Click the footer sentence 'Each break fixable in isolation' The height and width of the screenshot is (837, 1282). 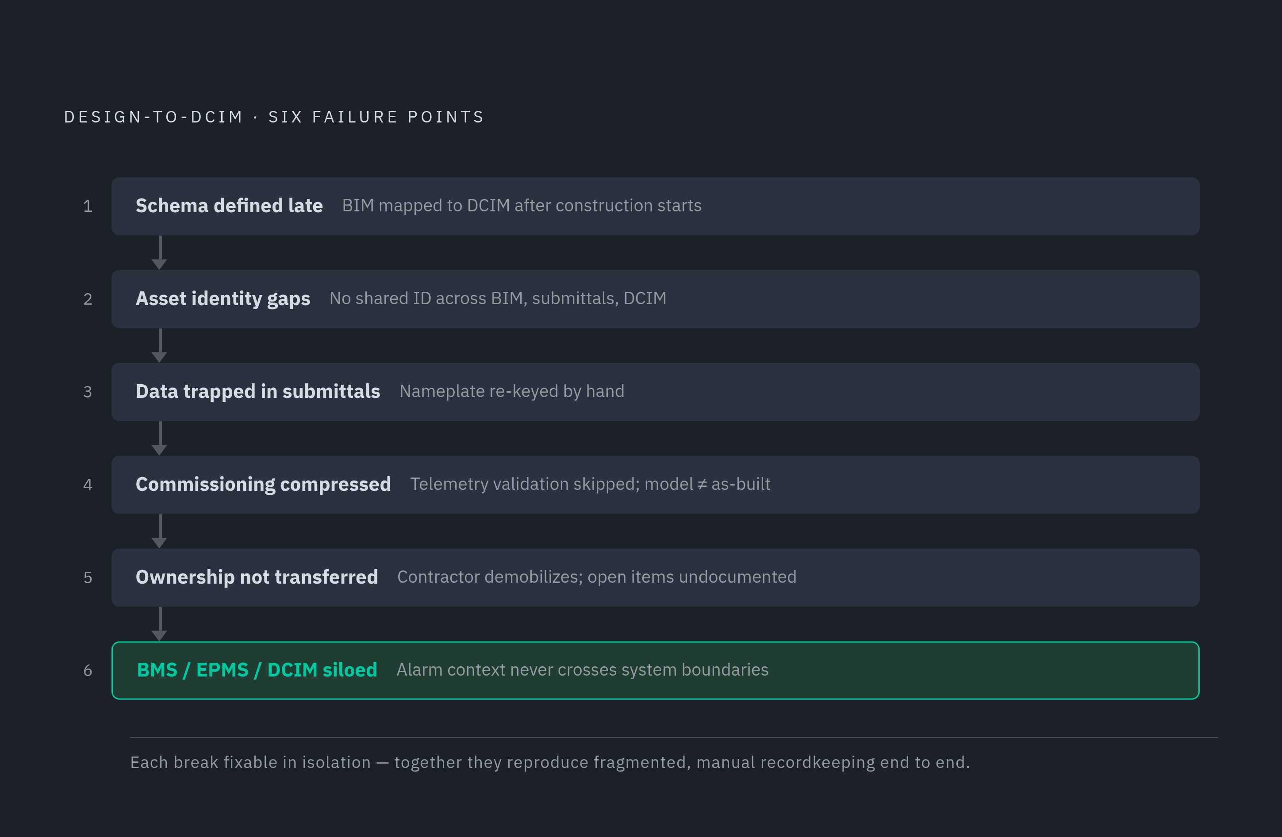tap(250, 762)
